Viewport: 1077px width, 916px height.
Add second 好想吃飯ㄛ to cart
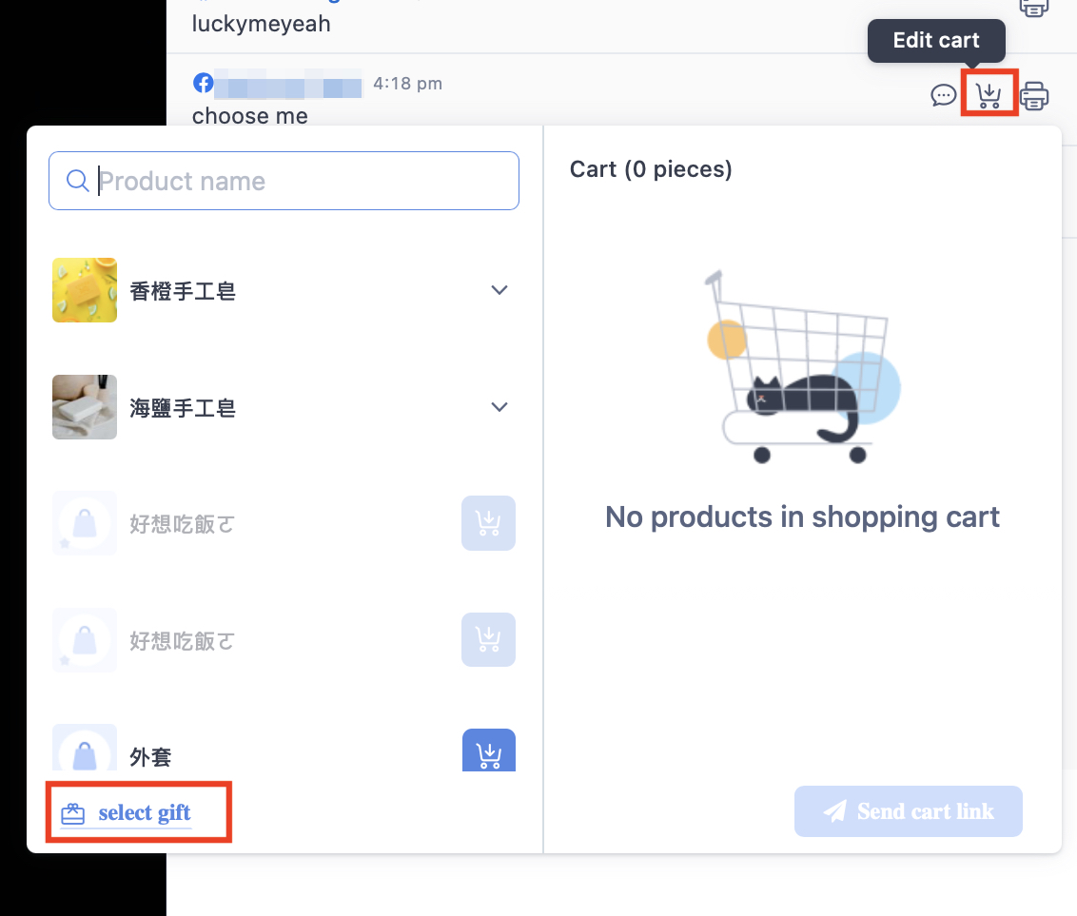[488, 639]
